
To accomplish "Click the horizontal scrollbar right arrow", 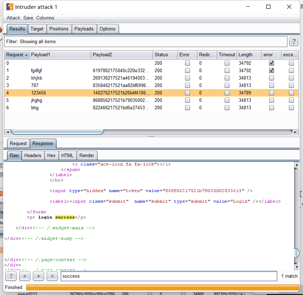I will tap(296, 132).
